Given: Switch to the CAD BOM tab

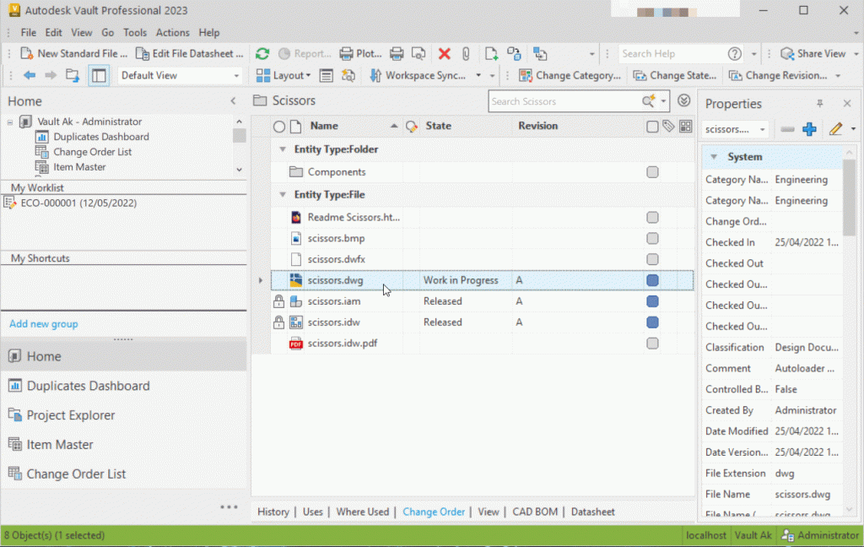Looking at the screenshot, I should 534,512.
